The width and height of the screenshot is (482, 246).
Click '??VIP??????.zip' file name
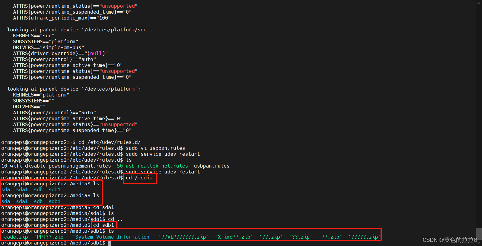[x=184, y=237]
